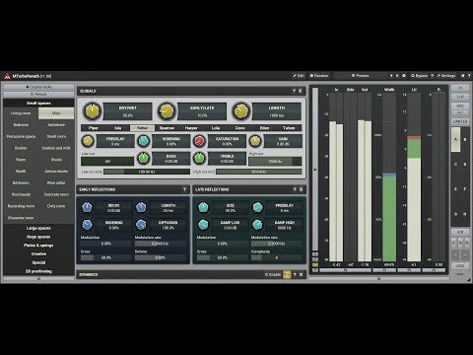Click the teal PREDELAY knob in Late Reflections
473x355 pixels.
(x=258, y=207)
